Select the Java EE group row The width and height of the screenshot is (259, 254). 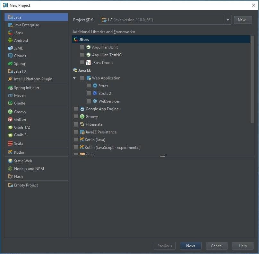[161, 70]
